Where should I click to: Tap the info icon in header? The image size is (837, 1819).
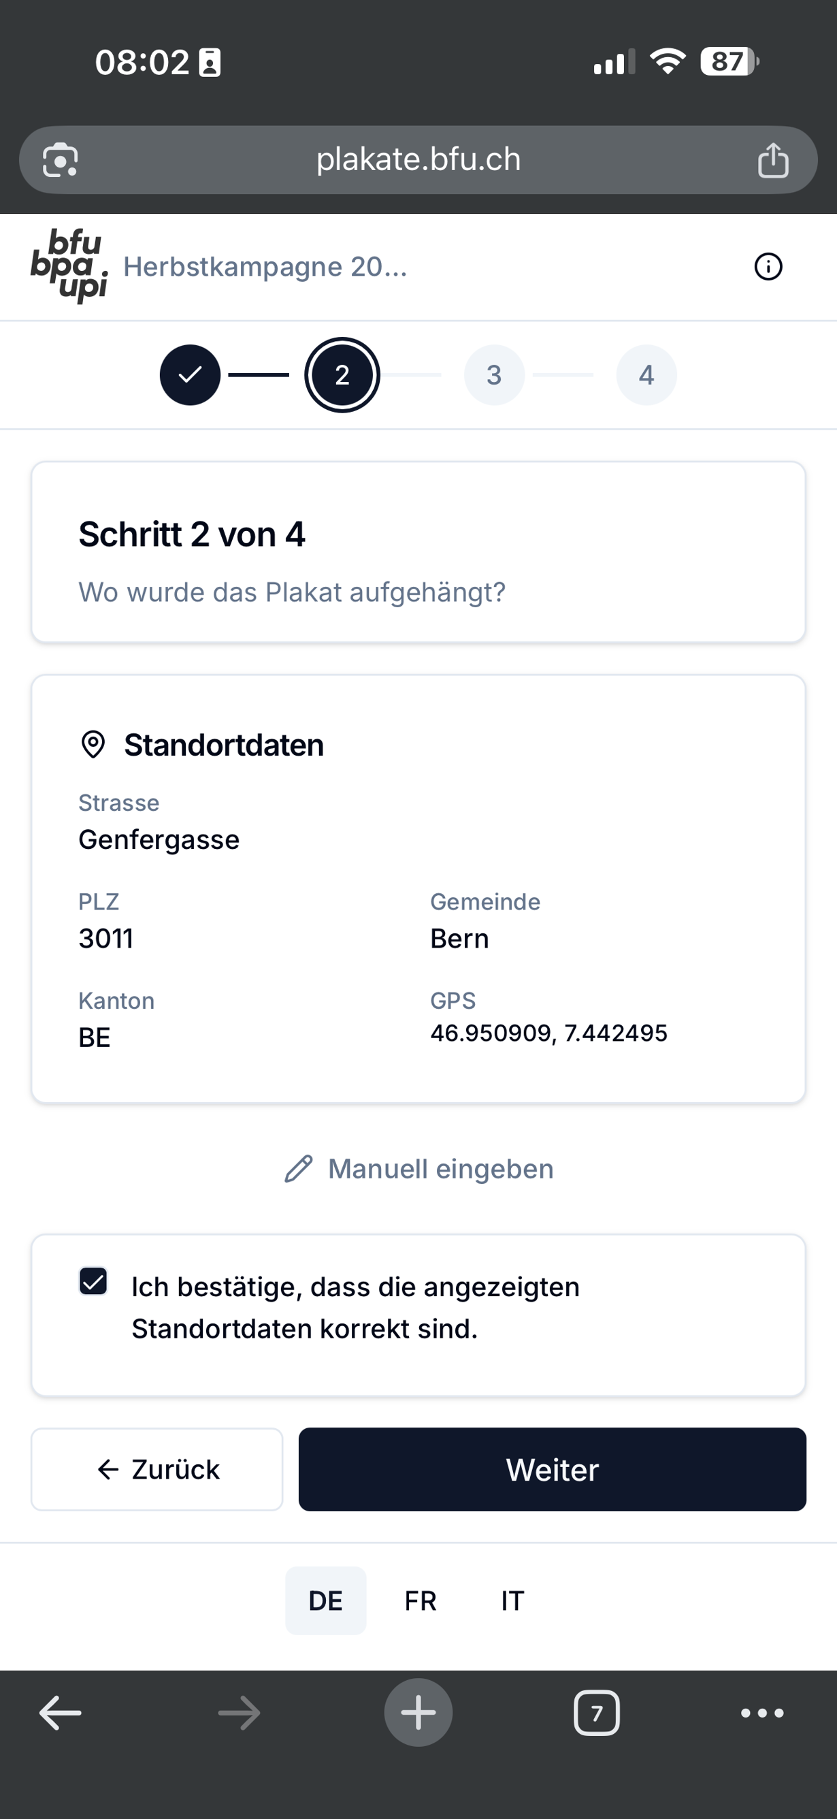point(768,267)
